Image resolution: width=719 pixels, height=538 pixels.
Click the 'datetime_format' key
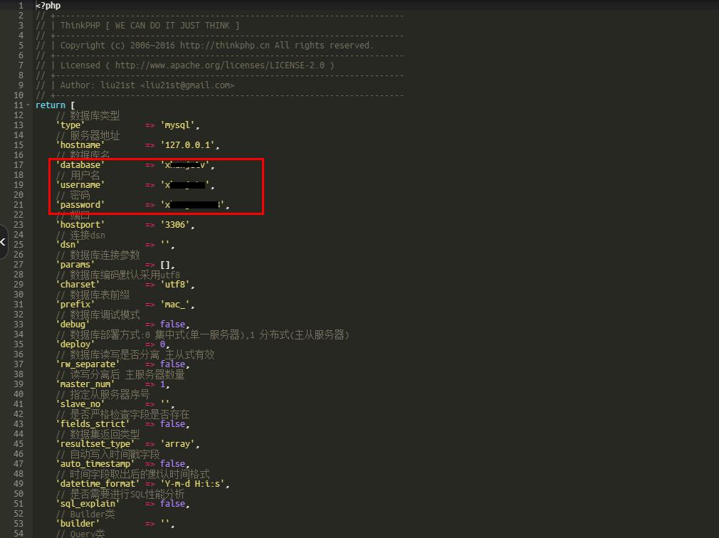(98, 484)
